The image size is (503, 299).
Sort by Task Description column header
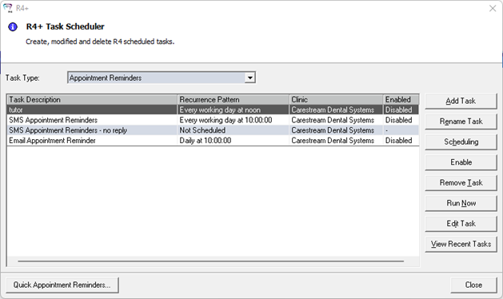point(92,99)
